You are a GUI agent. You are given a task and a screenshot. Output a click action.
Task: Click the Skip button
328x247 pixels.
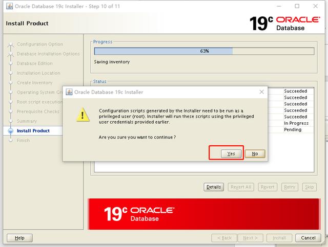pyautogui.click(x=309, y=187)
